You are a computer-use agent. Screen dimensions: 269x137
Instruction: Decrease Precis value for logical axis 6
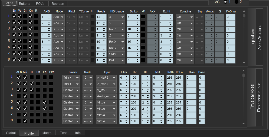click(104, 49)
